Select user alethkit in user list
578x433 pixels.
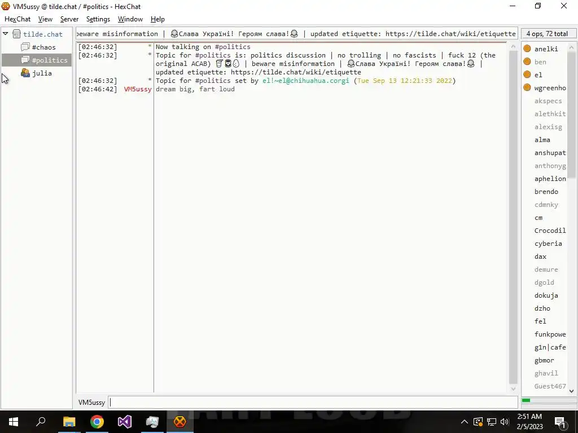pos(550,114)
